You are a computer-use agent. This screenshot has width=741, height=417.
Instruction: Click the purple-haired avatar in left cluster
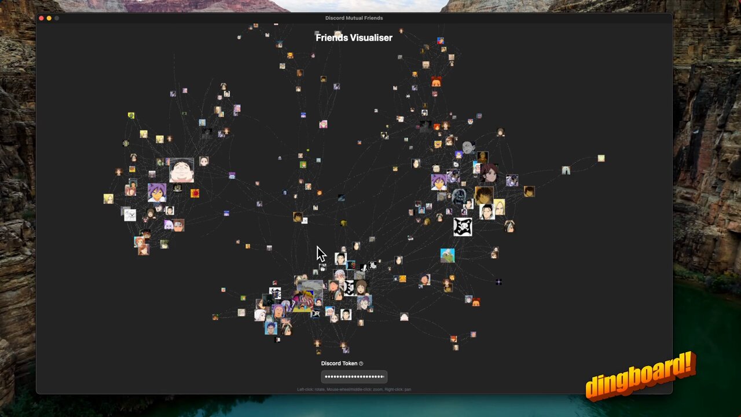156,192
